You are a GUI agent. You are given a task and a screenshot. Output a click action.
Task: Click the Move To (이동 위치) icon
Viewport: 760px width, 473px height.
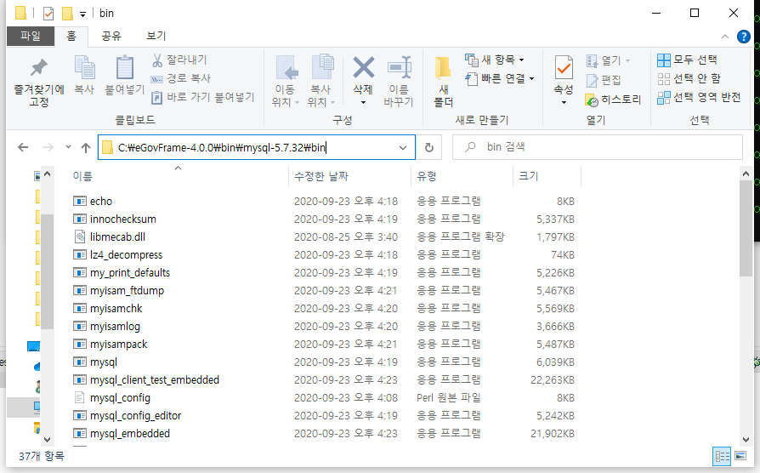click(x=286, y=67)
